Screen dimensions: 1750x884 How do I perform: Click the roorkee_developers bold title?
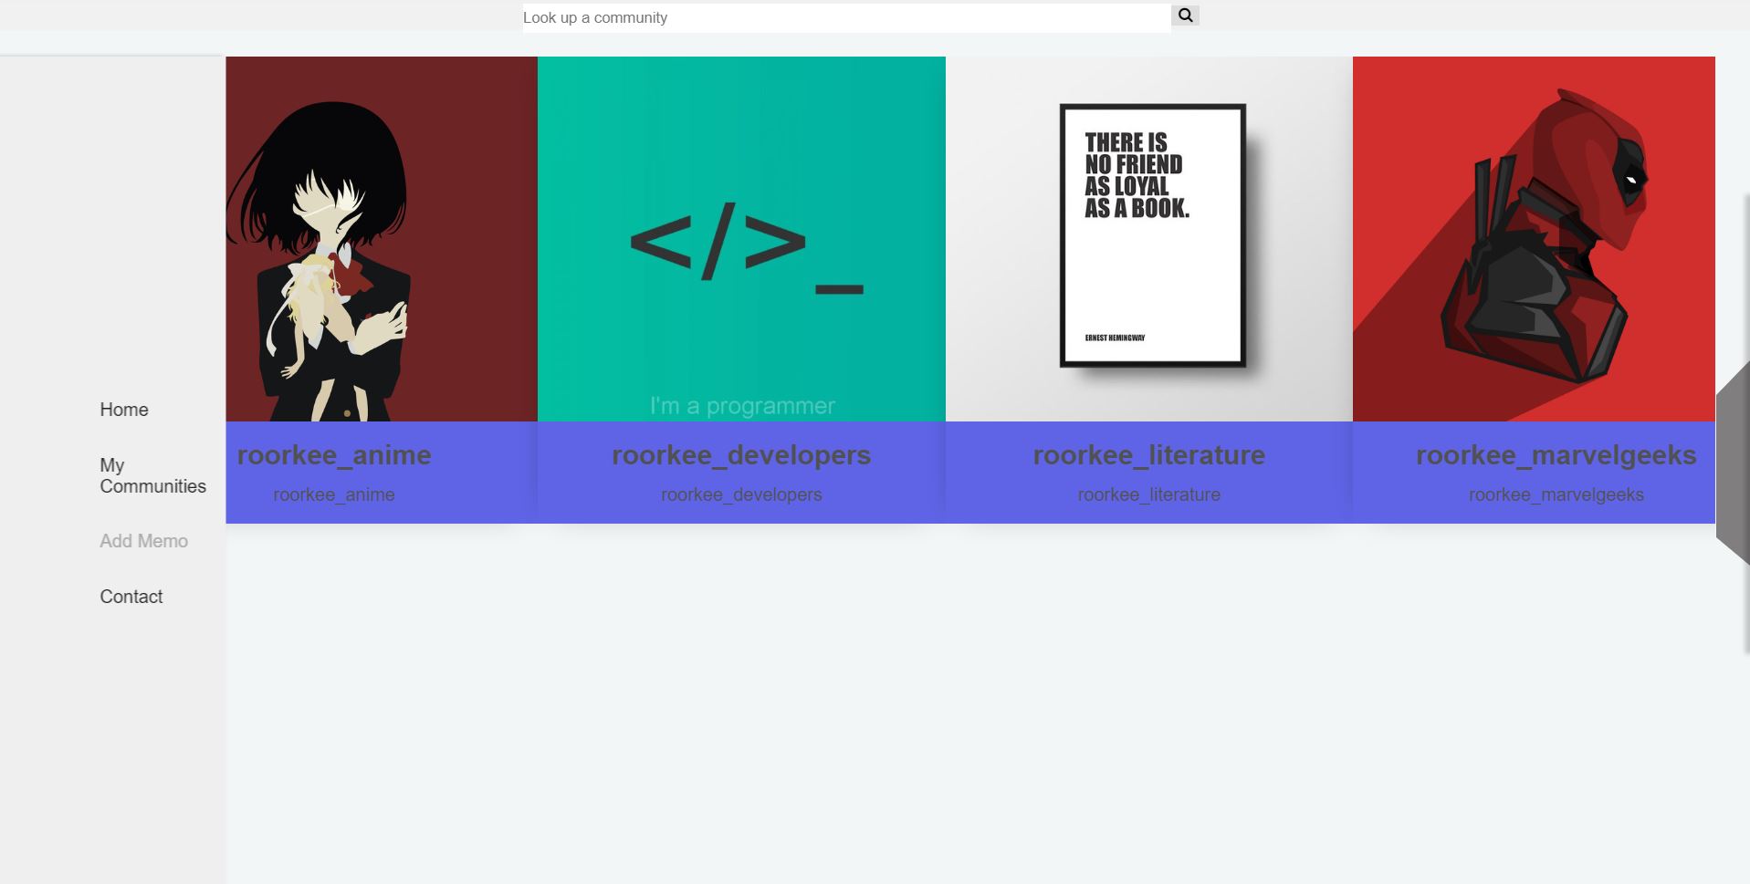point(741,455)
